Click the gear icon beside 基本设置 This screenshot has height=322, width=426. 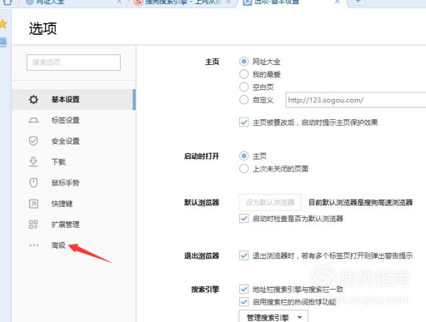point(33,100)
